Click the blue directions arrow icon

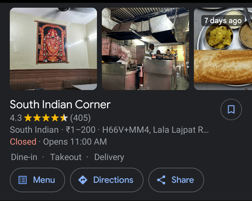(x=83, y=180)
